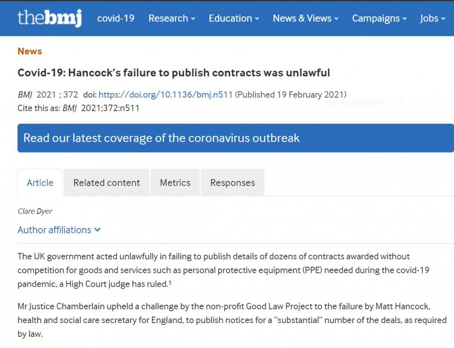Click the News section heading

30,51
